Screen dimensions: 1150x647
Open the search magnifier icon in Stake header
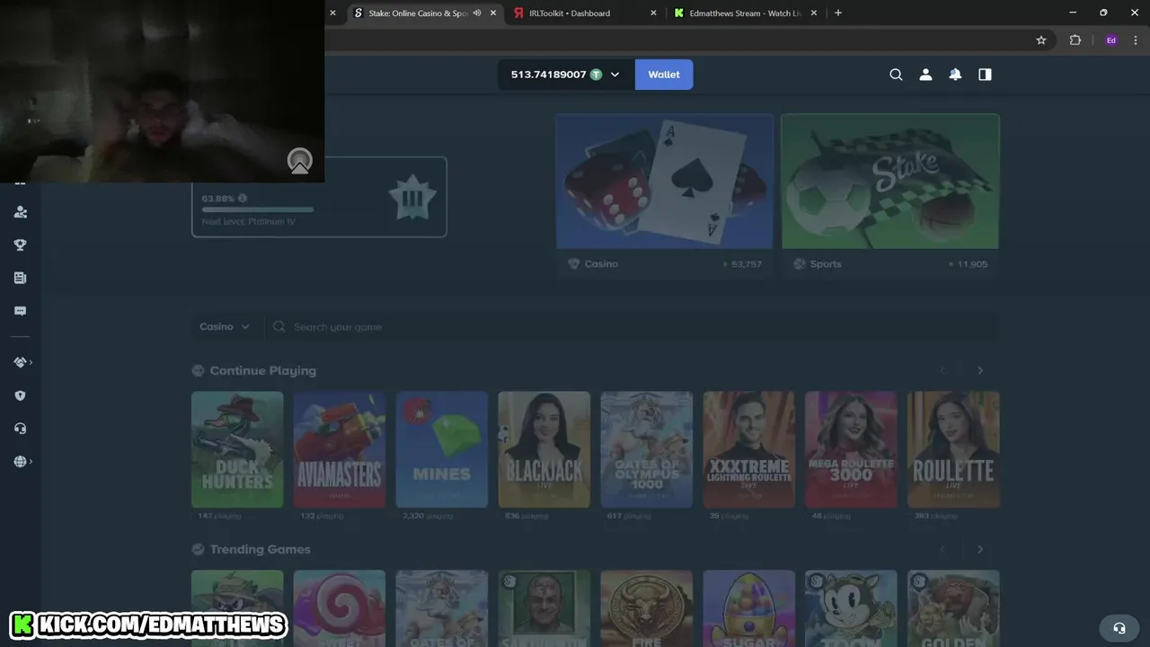click(x=896, y=75)
